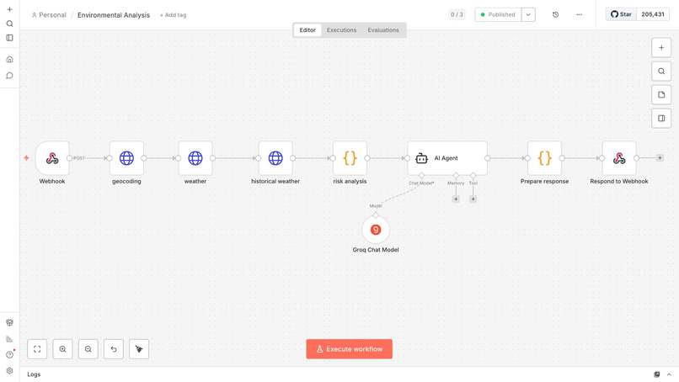Select the historical weather node
Viewport: 679px width, 382px height.
pyautogui.click(x=275, y=158)
